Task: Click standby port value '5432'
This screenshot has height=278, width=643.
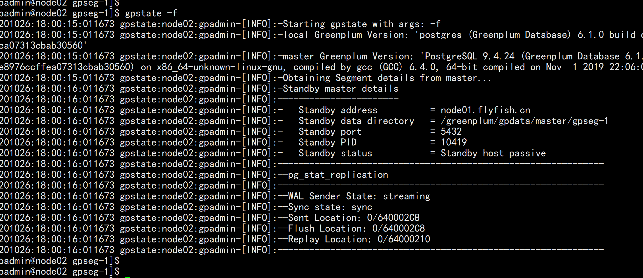Action: (451, 132)
